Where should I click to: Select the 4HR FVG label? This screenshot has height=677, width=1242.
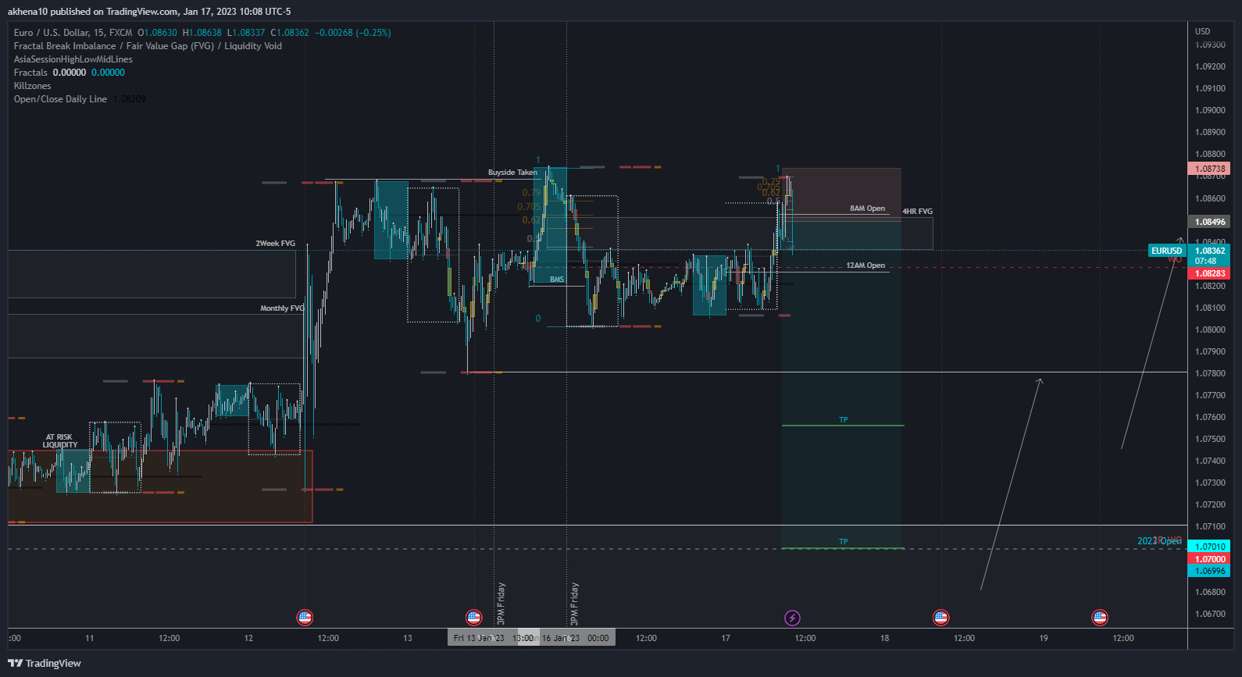(x=917, y=212)
